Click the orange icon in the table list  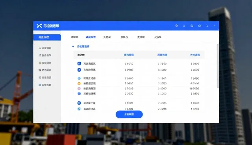pos(79,84)
